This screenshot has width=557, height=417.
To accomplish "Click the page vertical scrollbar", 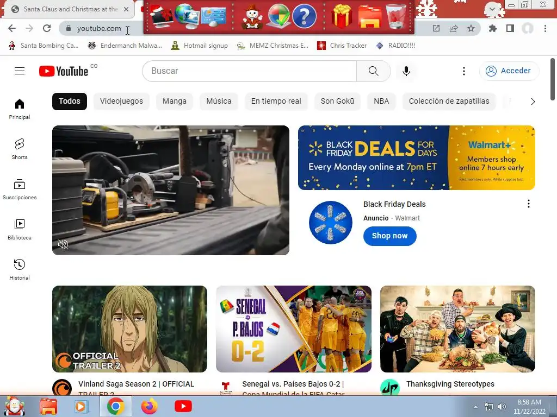I will [x=553, y=79].
